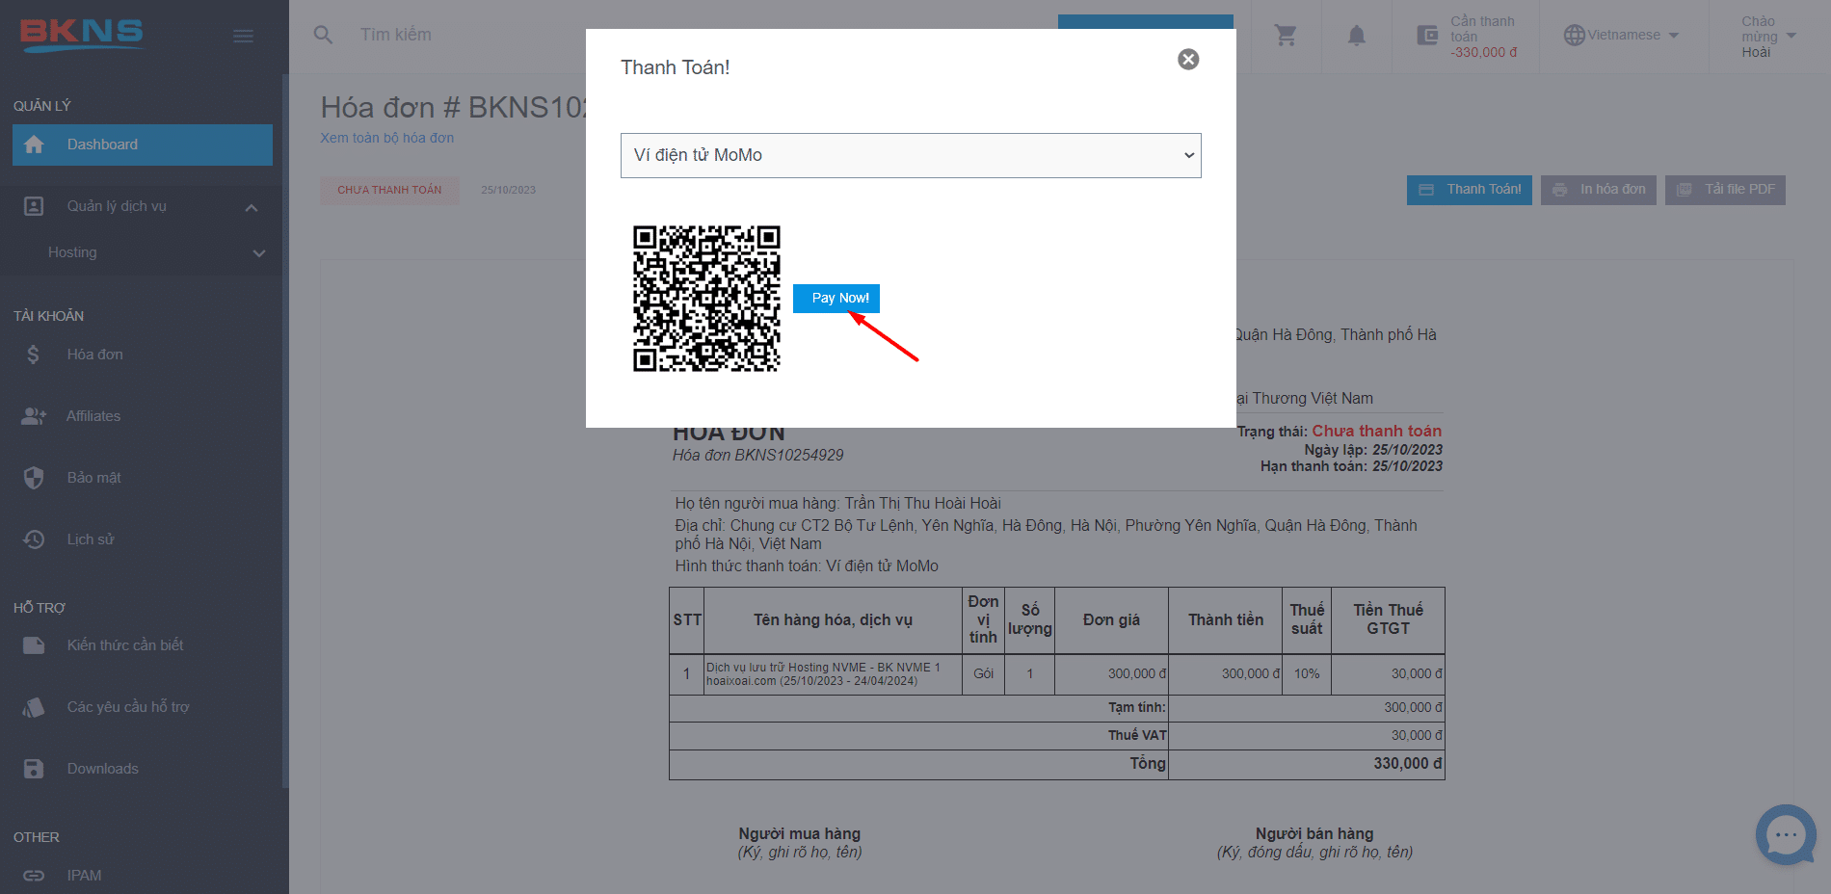This screenshot has width=1831, height=894.
Task: Click the Cần thanh toán -330,000 đ balance
Action: (1484, 37)
